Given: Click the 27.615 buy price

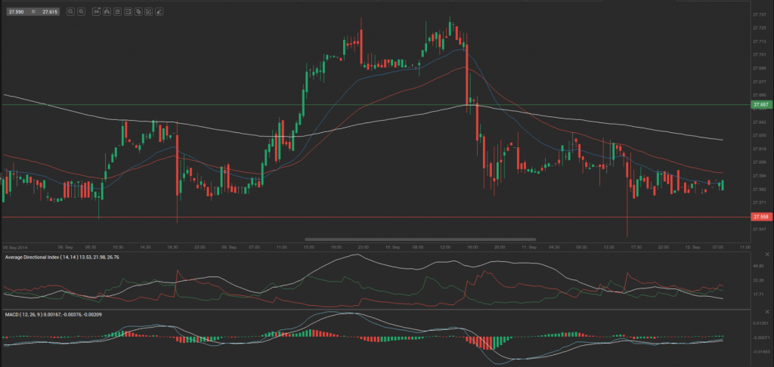Looking at the screenshot, I should [50, 12].
